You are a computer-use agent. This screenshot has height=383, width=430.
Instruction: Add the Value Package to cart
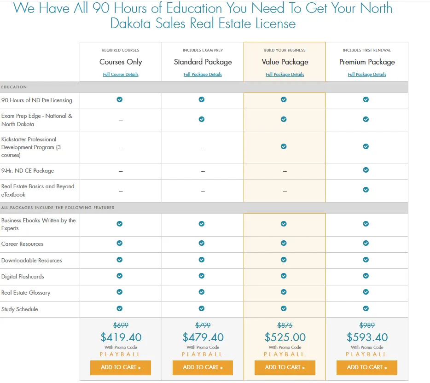(285, 368)
